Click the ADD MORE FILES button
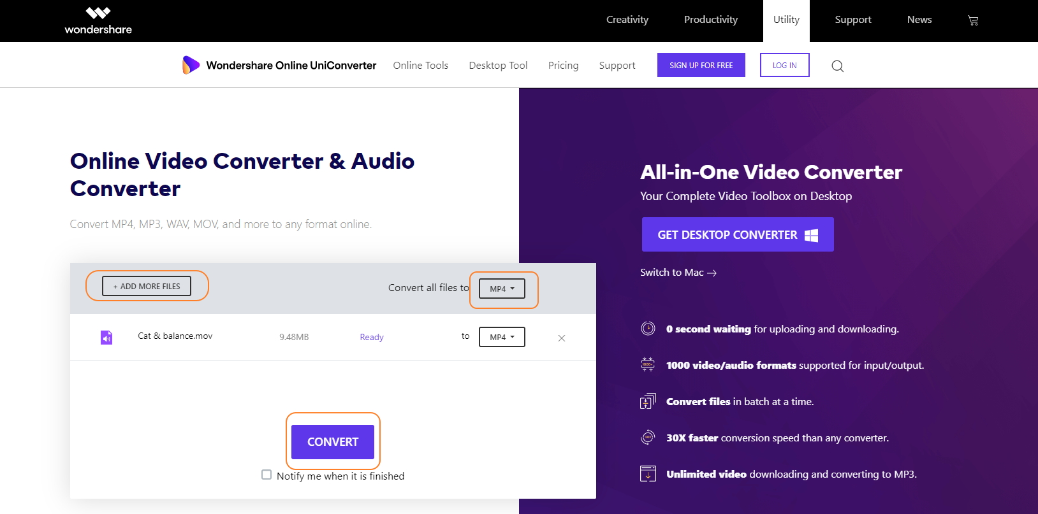The height and width of the screenshot is (514, 1038). point(147,286)
